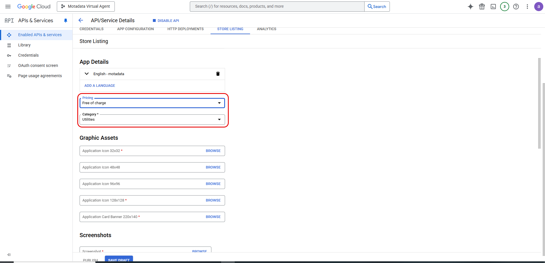
Task: Collapse the sidebar with the arrow toggle
Action: tap(9, 254)
